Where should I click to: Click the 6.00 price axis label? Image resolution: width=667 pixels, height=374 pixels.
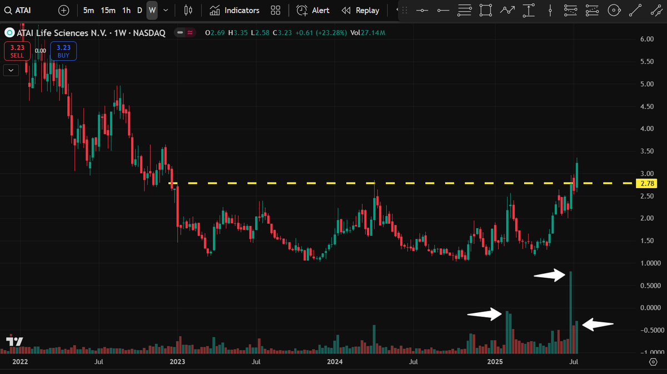pos(646,39)
